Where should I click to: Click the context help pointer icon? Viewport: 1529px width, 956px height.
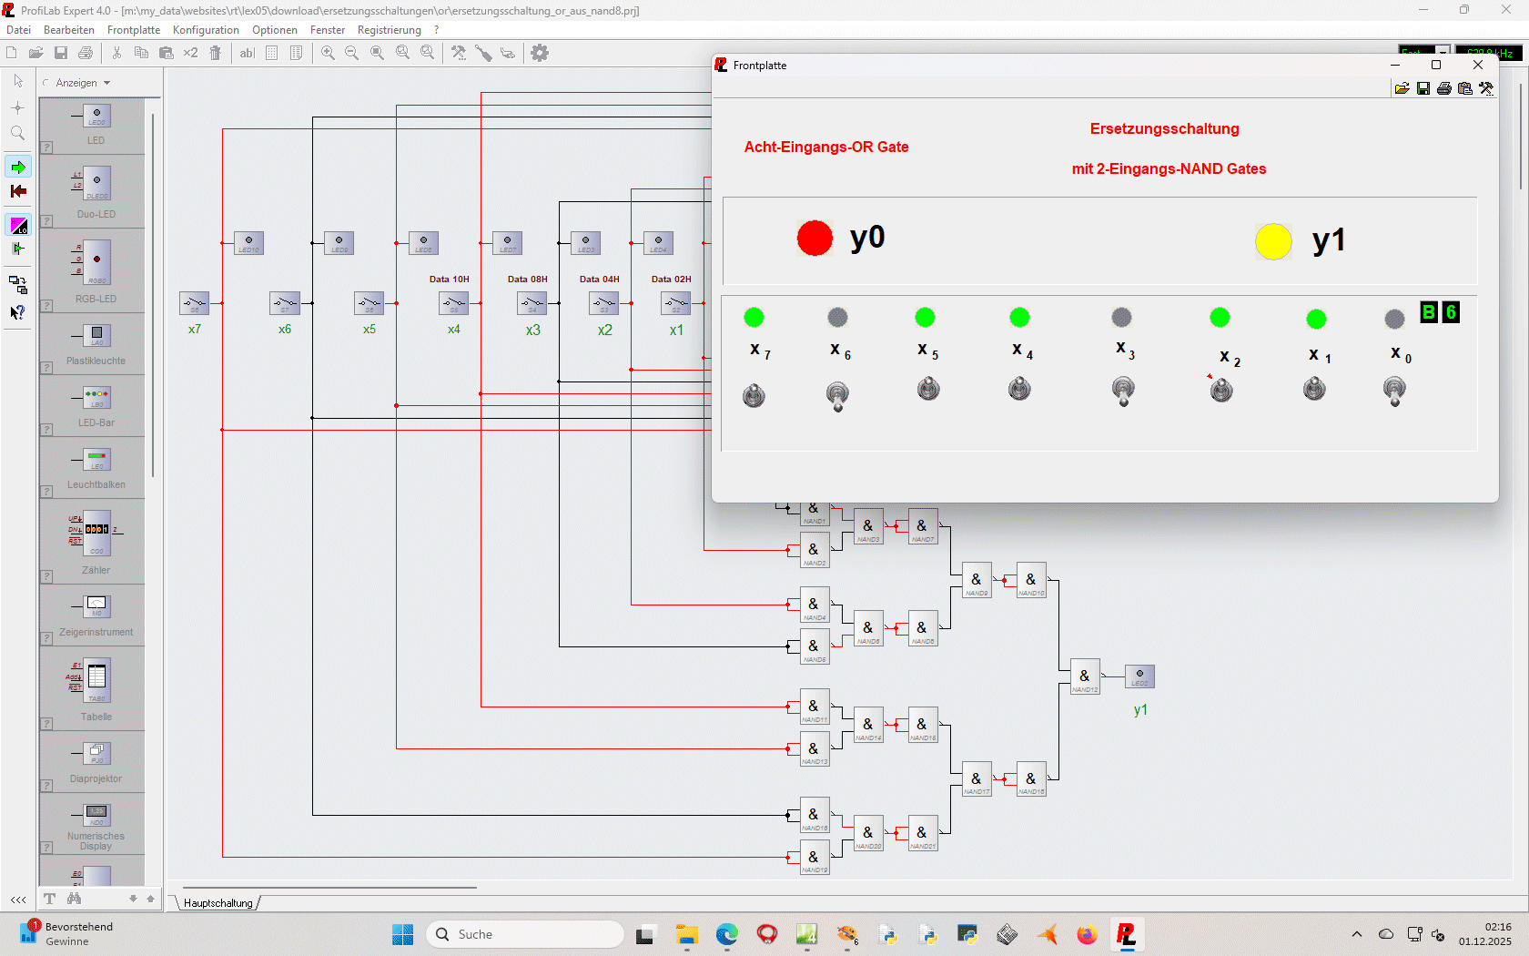(17, 312)
